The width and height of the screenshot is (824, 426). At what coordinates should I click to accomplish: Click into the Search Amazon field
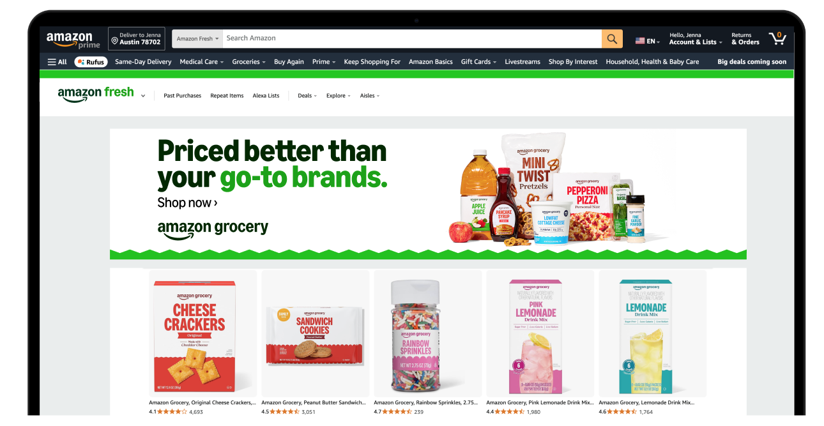(x=412, y=39)
